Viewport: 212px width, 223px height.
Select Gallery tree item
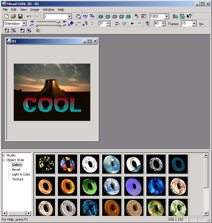click(17, 165)
